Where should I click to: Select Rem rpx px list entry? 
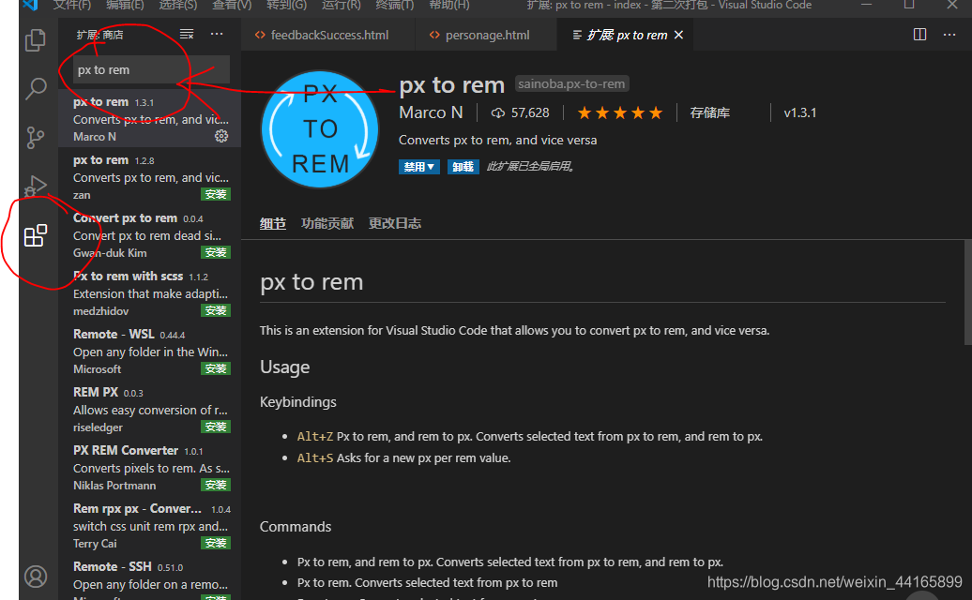click(150, 526)
